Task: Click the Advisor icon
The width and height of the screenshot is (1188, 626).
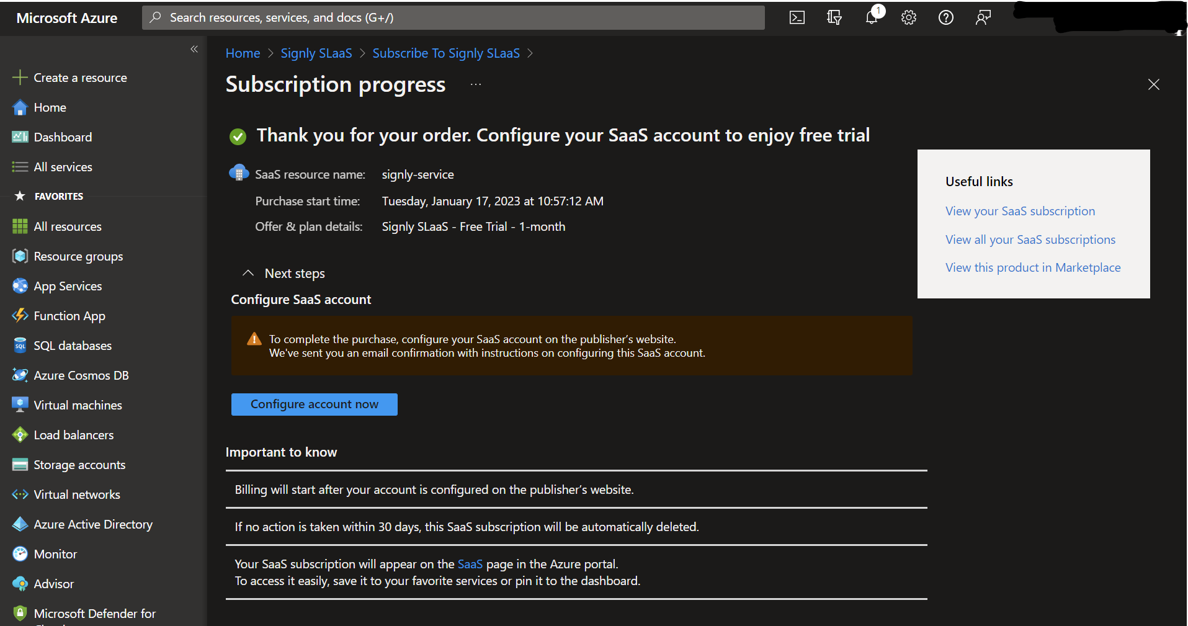Action: (20, 584)
